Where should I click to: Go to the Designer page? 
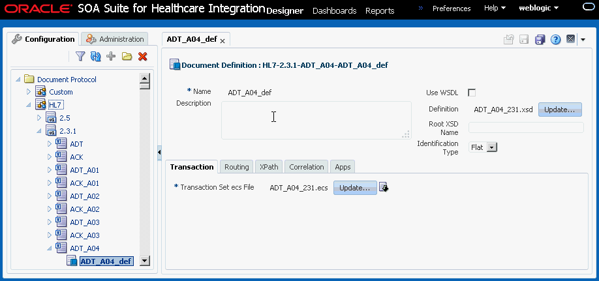click(284, 10)
